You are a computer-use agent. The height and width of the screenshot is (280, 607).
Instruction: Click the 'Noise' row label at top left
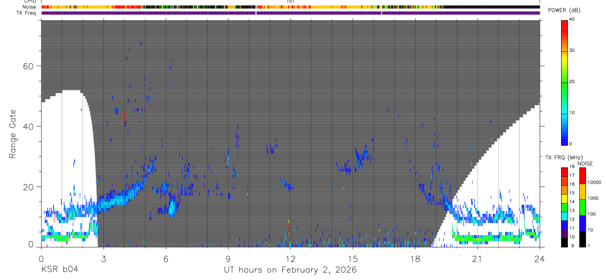(29, 7)
